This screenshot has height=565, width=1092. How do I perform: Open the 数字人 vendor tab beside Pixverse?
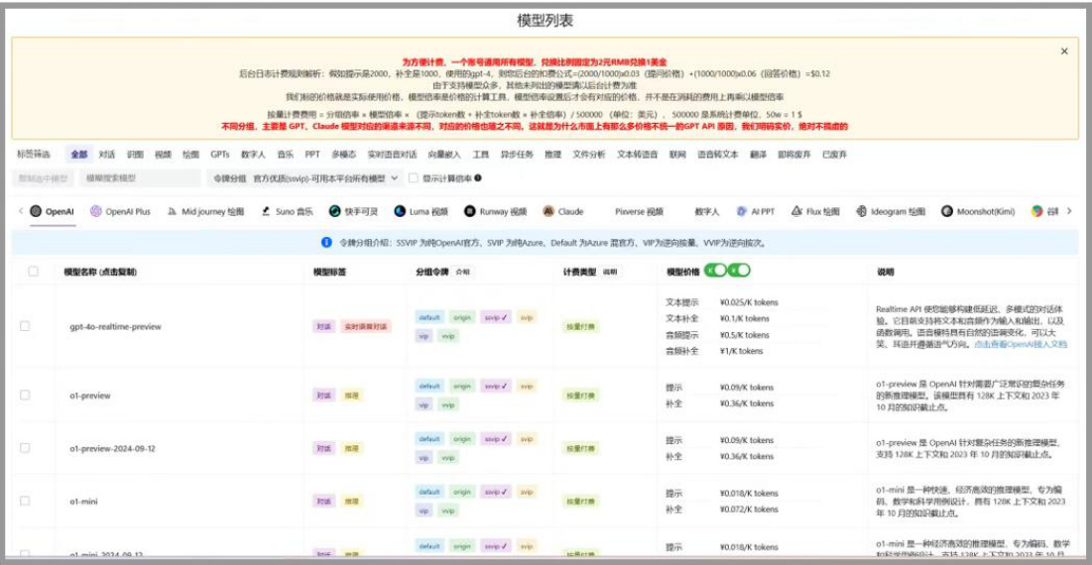coord(707,211)
